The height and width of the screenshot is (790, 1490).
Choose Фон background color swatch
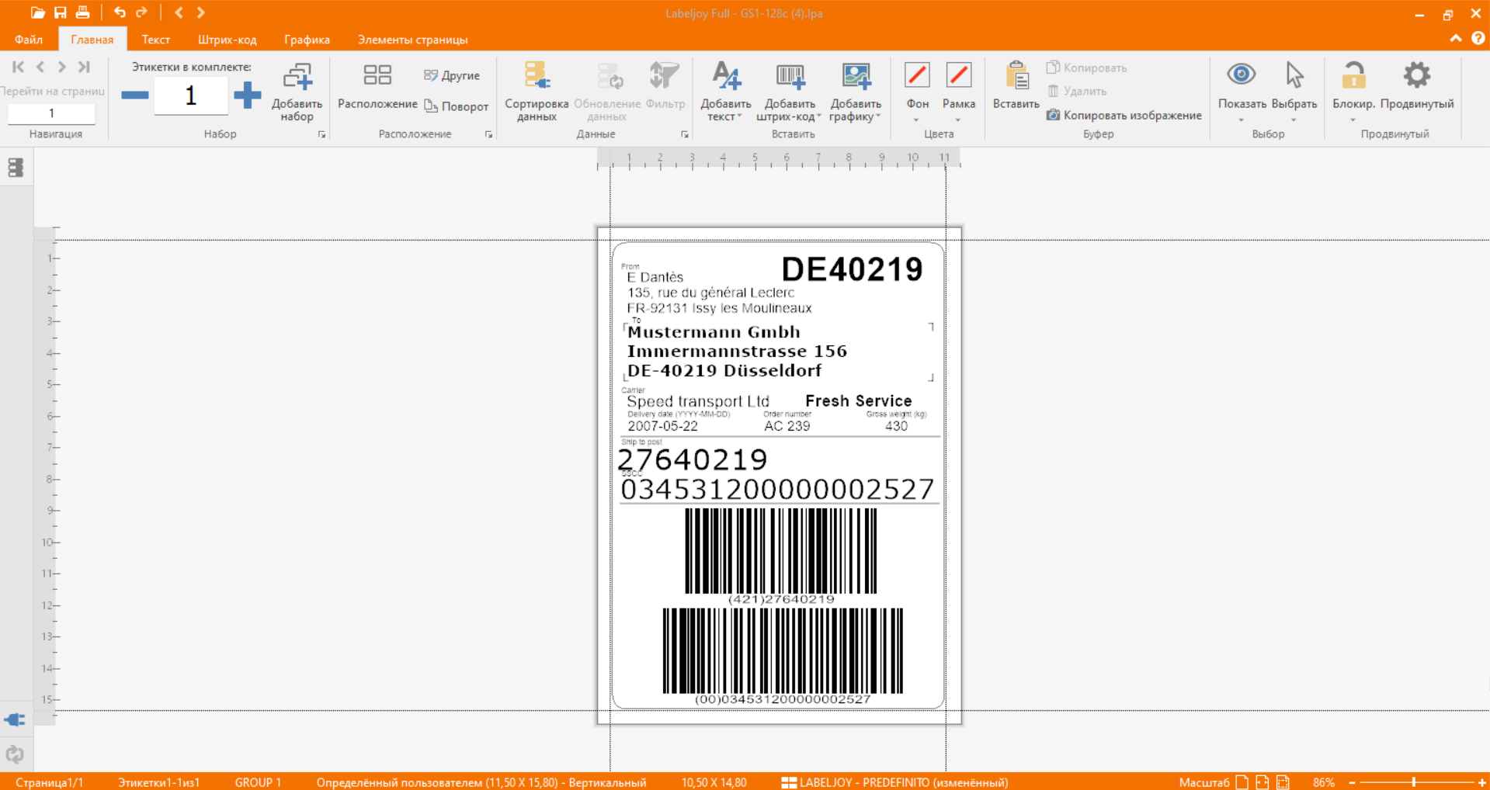point(917,76)
